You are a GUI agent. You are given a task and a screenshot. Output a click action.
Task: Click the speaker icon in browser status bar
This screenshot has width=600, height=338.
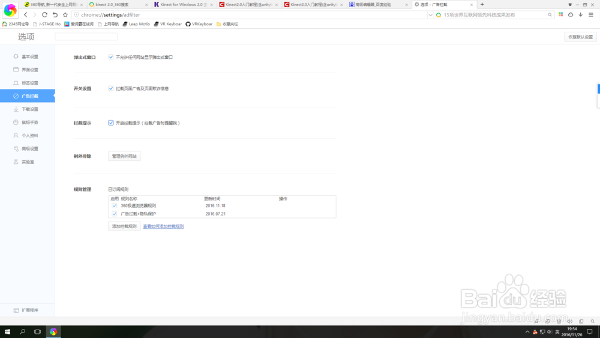coord(570,321)
